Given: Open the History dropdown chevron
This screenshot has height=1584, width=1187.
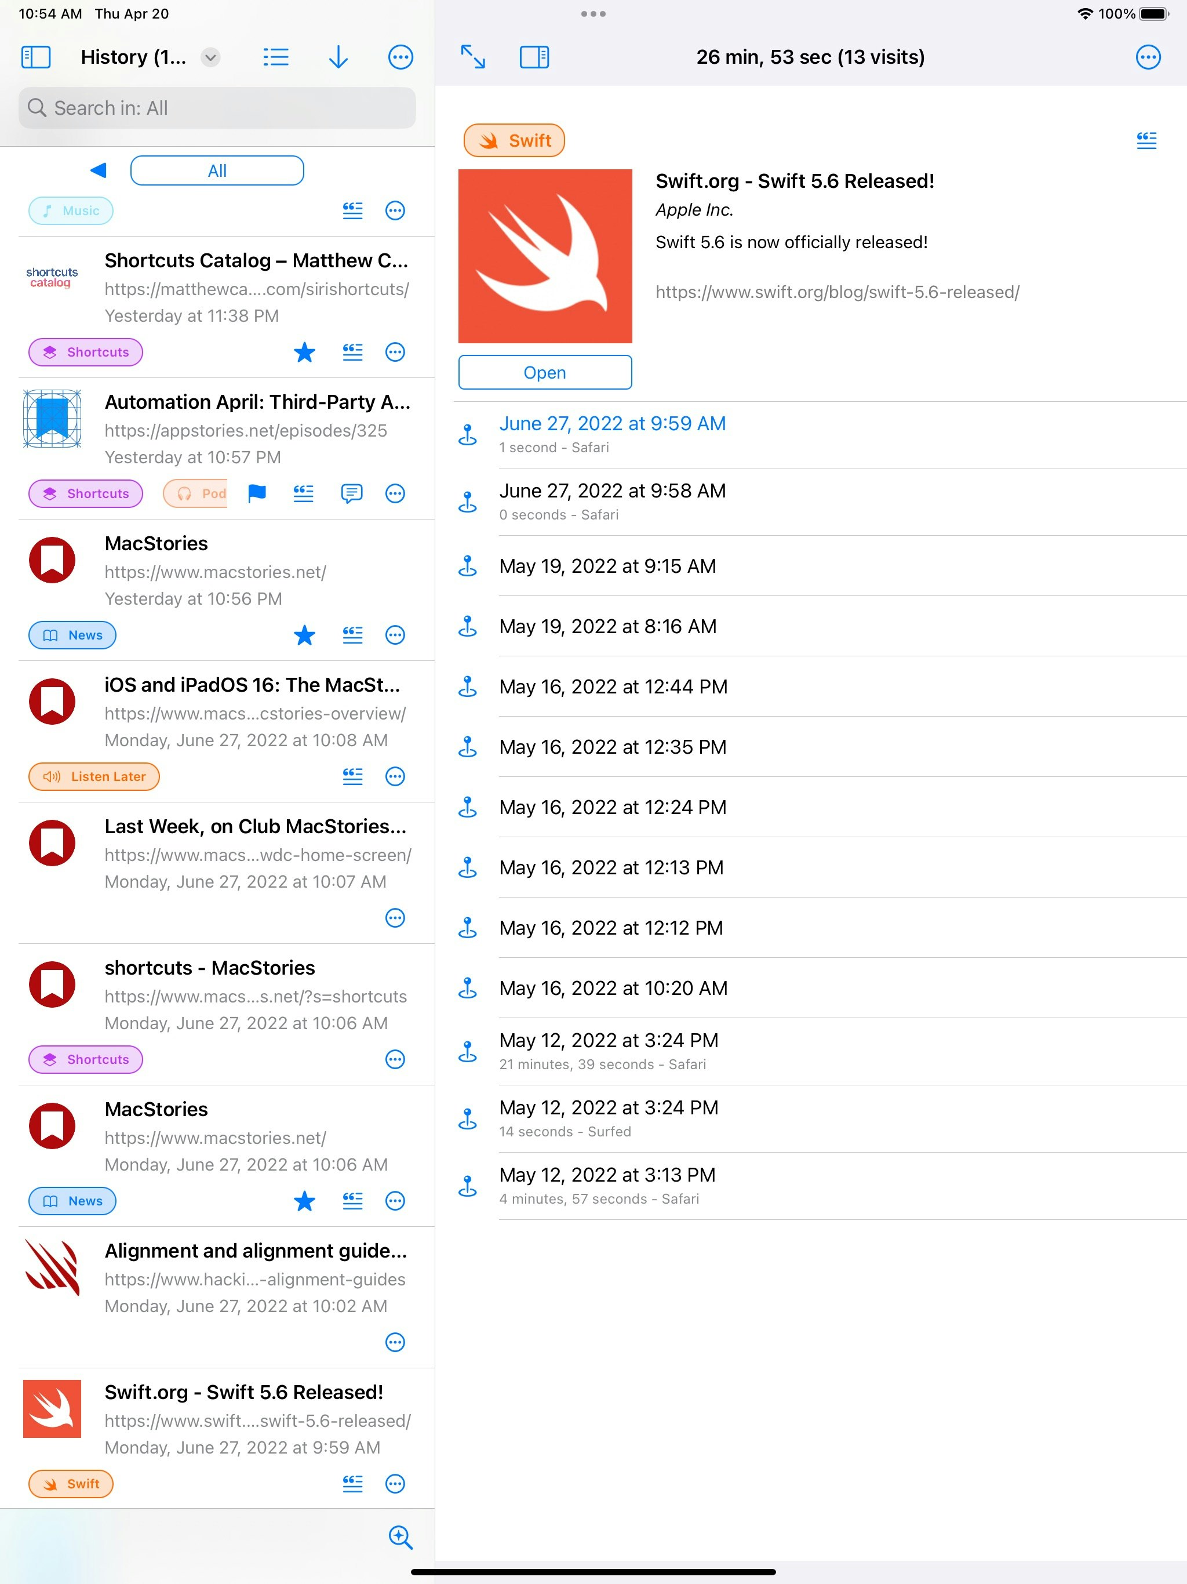Looking at the screenshot, I should pyautogui.click(x=210, y=57).
